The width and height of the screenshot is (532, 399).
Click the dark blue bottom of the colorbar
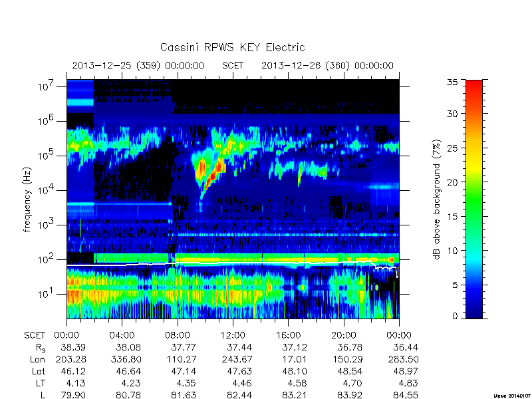[x=474, y=312]
